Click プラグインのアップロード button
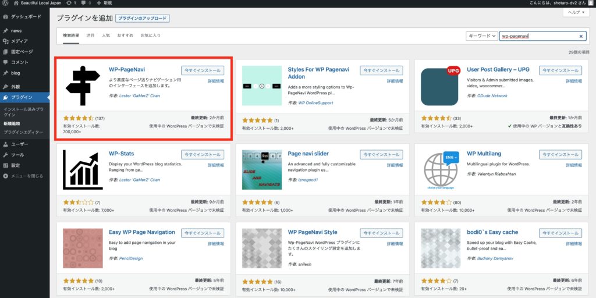 143,18
